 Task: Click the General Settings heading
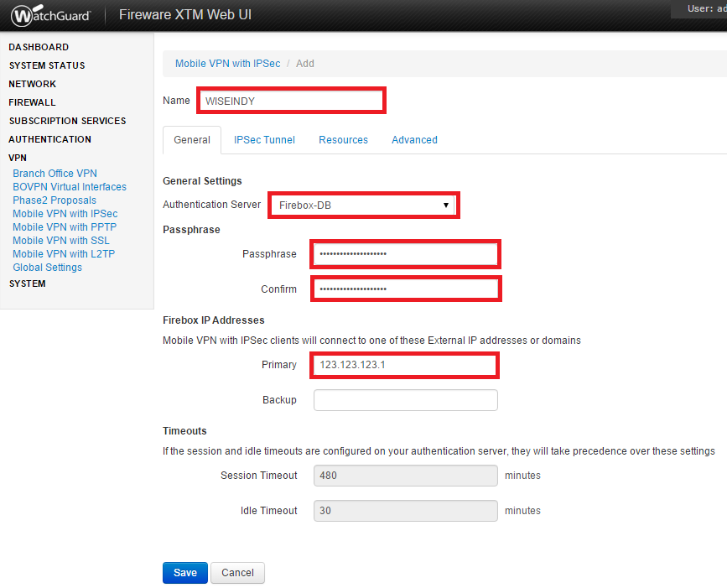tap(202, 181)
